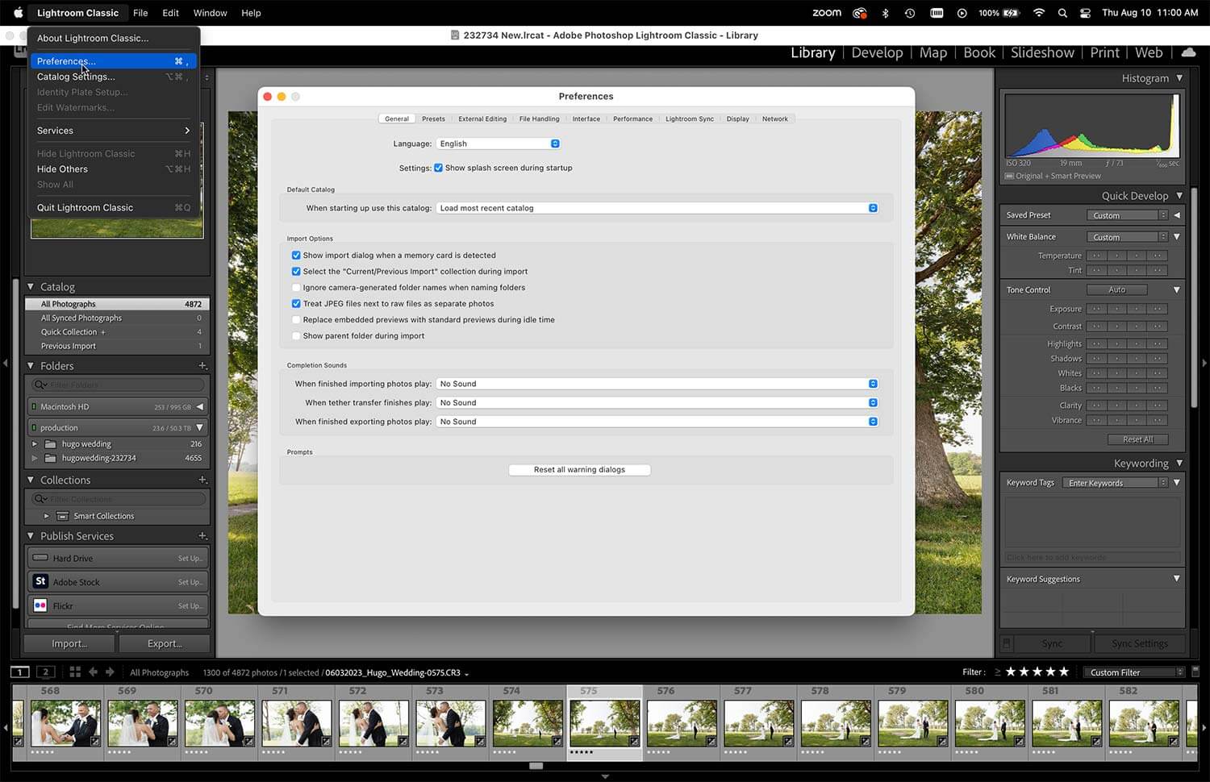Screen dimensions: 1210x782
Task: Click the Import button
Action: coord(70,643)
